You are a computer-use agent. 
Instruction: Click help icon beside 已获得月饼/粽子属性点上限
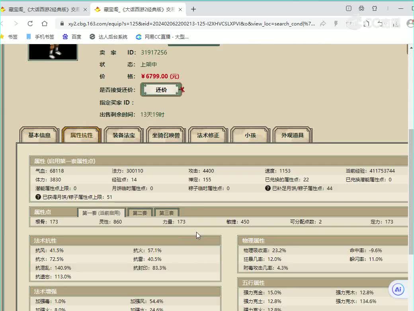(x=38, y=197)
